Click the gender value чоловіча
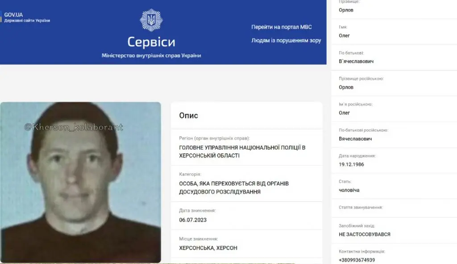 click(x=349, y=190)
